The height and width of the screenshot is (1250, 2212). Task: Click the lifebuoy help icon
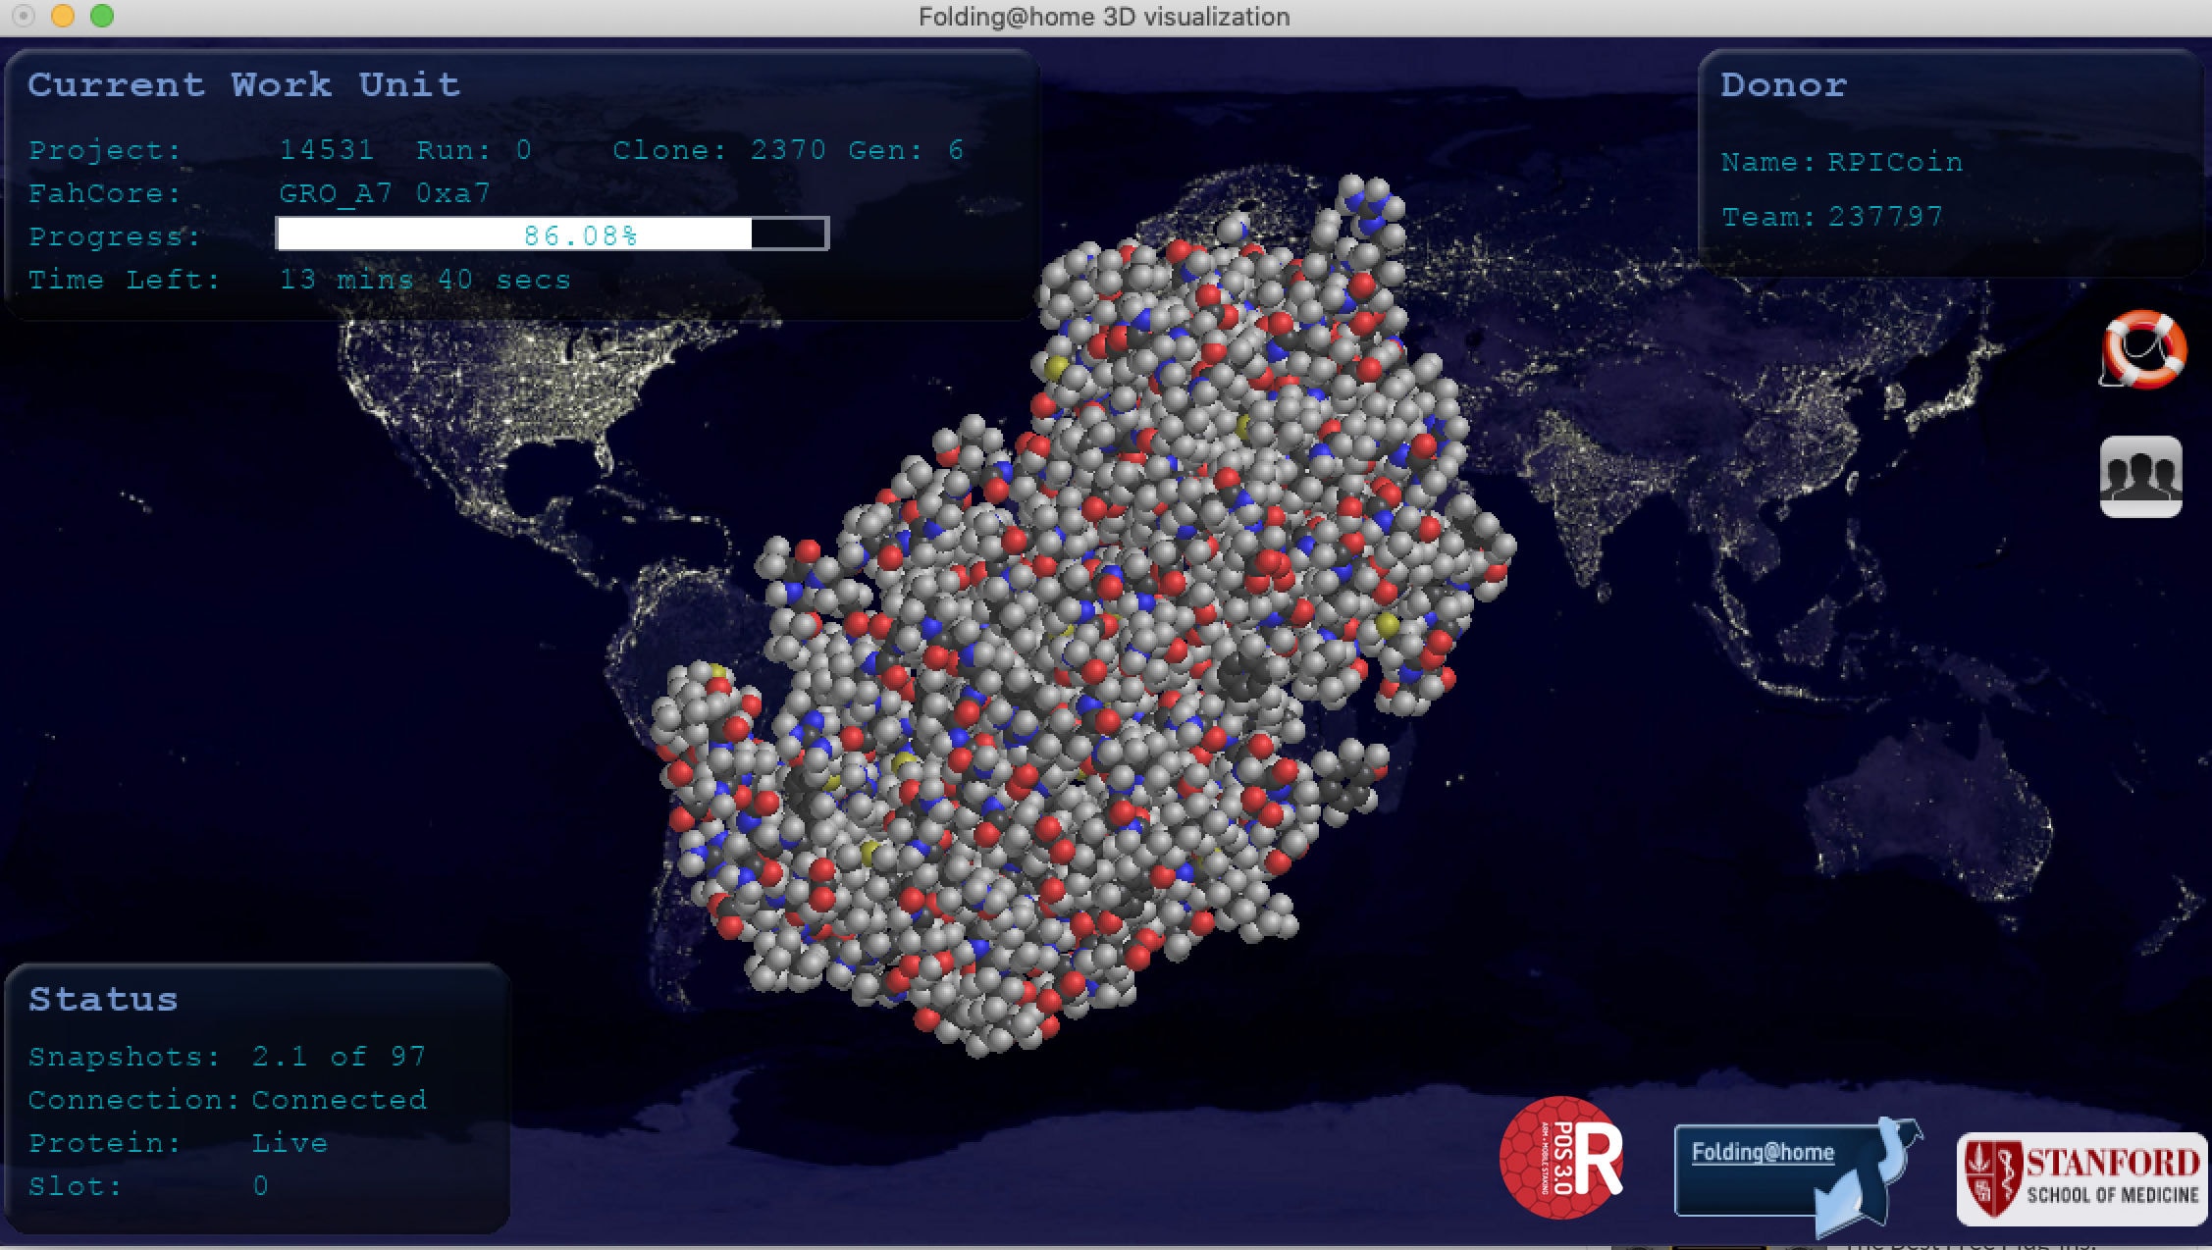point(2143,349)
